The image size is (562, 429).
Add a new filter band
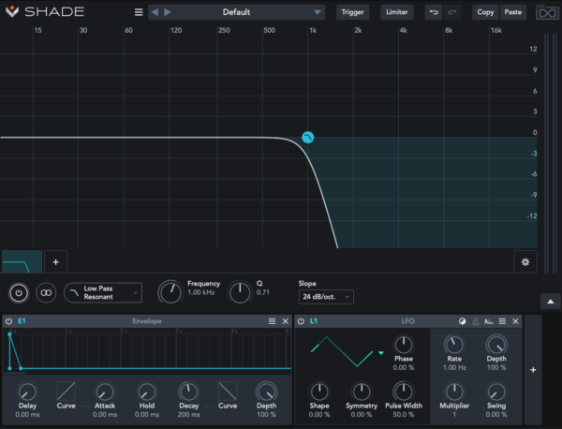pyautogui.click(x=55, y=262)
